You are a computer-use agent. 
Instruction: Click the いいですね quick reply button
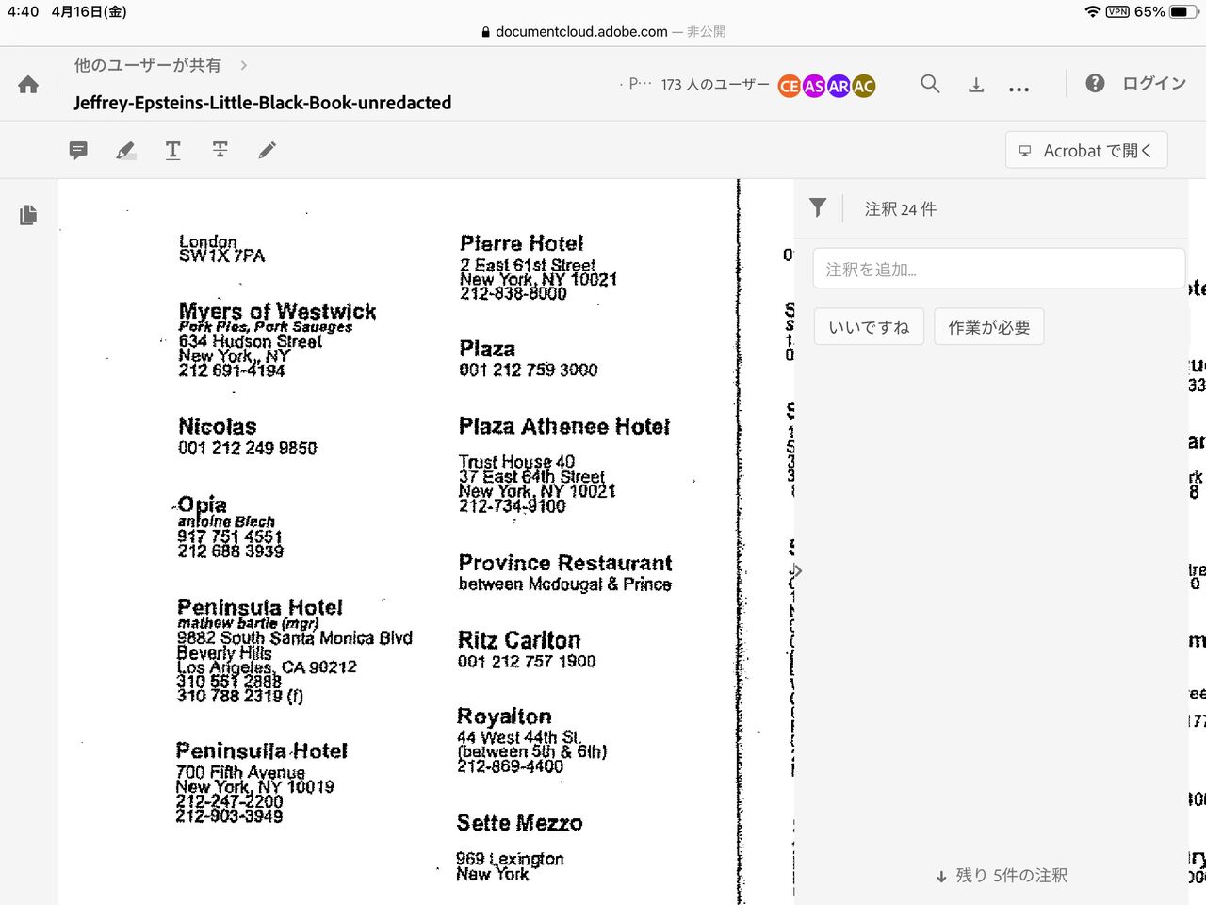tap(869, 327)
